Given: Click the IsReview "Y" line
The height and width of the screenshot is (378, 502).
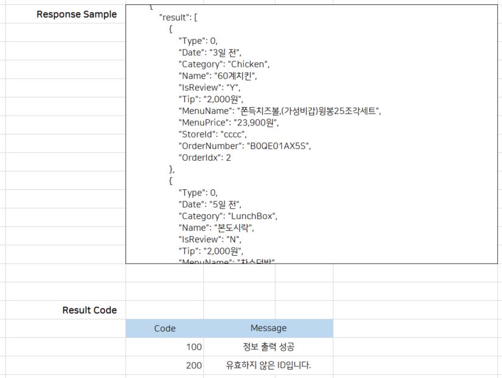Looking at the screenshot, I should [209, 88].
